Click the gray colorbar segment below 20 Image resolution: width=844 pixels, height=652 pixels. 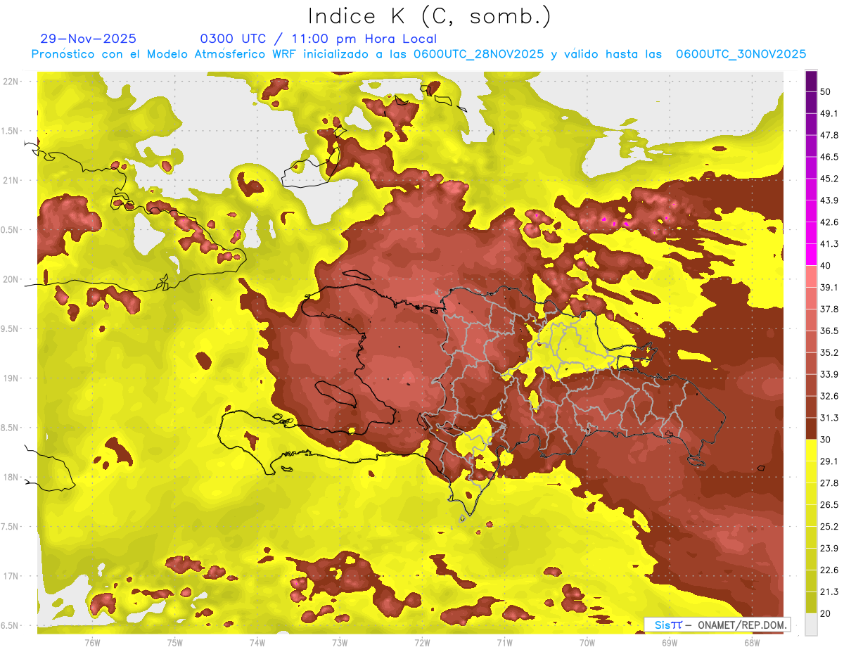pos(811,624)
